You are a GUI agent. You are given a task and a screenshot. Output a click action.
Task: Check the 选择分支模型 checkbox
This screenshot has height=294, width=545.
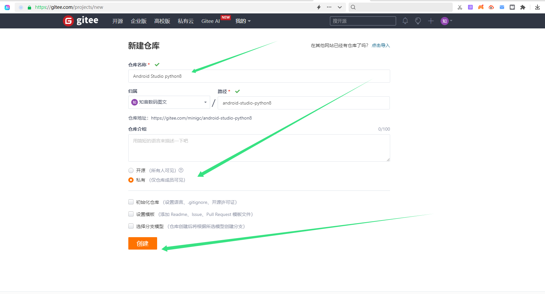point(131,226)
